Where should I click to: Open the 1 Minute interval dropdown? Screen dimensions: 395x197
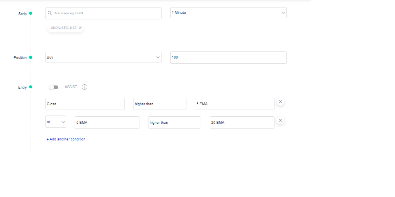[x=228, y=13]
